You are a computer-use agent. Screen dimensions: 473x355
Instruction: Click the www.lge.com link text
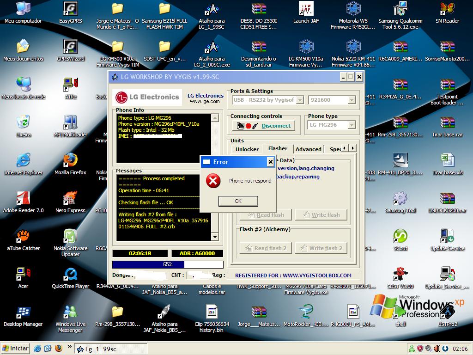click(x=205, y=102)
